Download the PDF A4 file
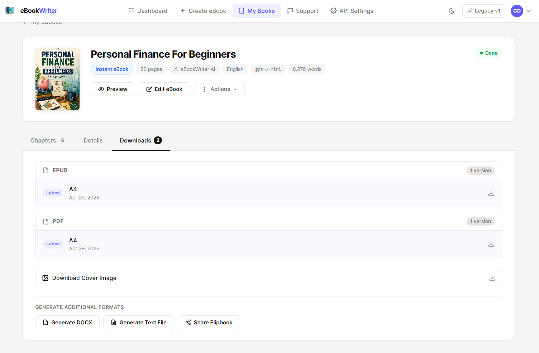The image size is (539, 353). [491, 244]
